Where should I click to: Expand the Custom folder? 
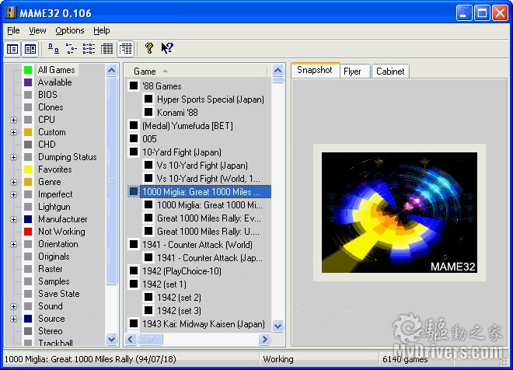point(13,132)
